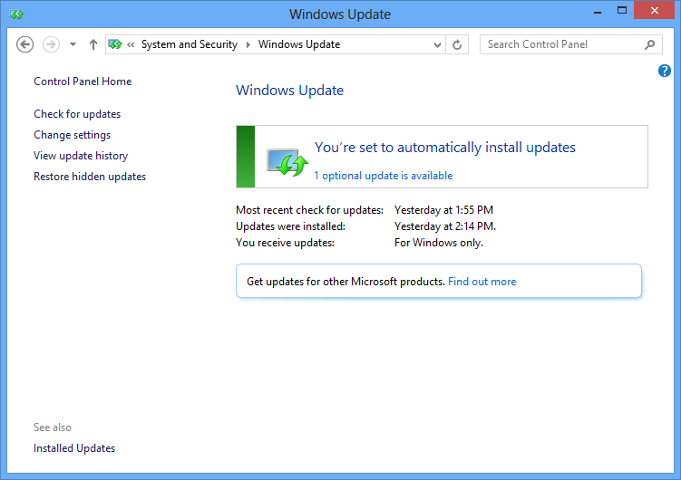Expand the double-chevron breadcrumb overflow
This screenshot has height=480, width=681.
coord(131,44)
